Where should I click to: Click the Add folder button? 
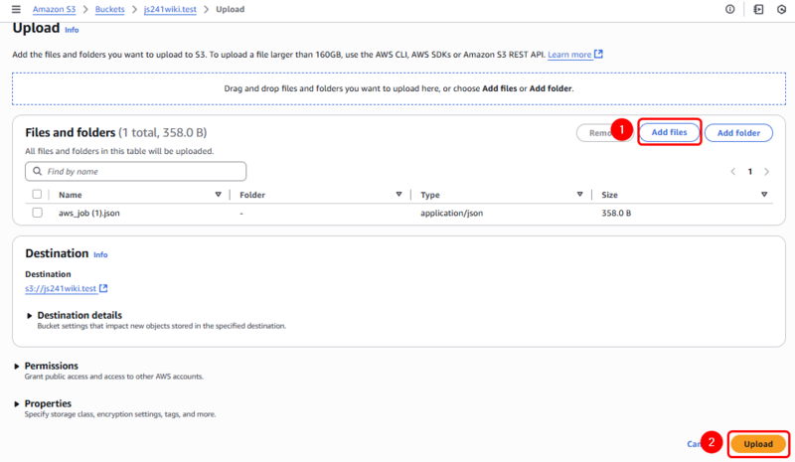738,132
